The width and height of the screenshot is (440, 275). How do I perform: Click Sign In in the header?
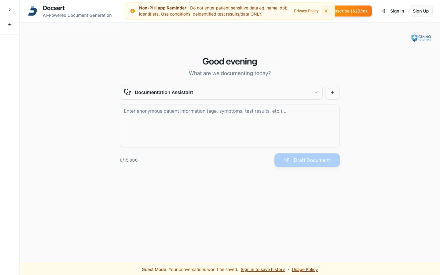392,11
